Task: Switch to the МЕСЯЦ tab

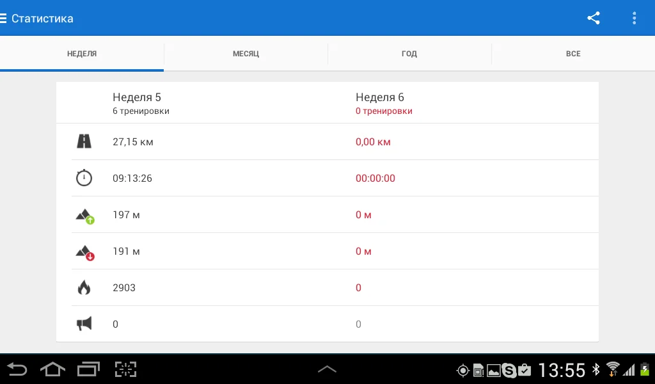Action: [246, 54]
